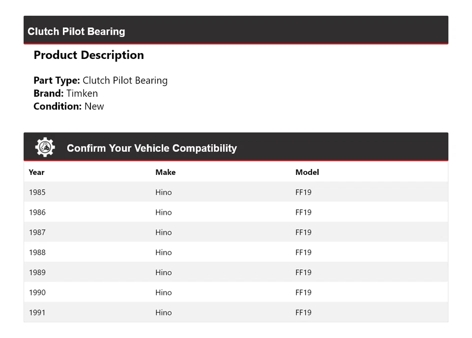Click the gear icon beside Vehicle Compatibility
This screenshot has height=338, width=472.
45,147
